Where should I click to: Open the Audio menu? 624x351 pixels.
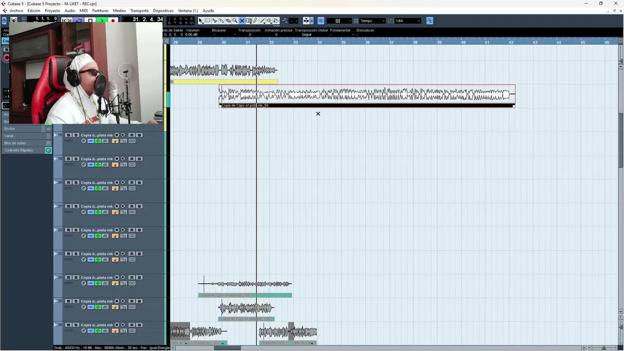tap(70, 11)
